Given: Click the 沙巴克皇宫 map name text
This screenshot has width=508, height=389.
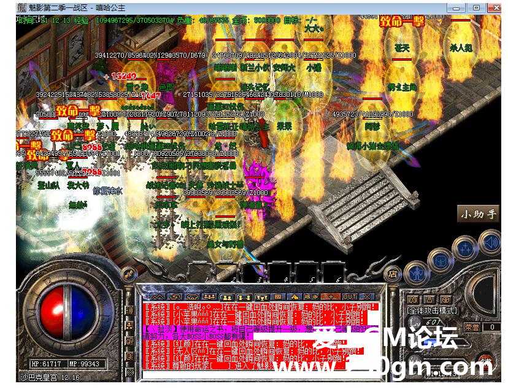Looking at the screenshot, I should click(x=39, y=377).
